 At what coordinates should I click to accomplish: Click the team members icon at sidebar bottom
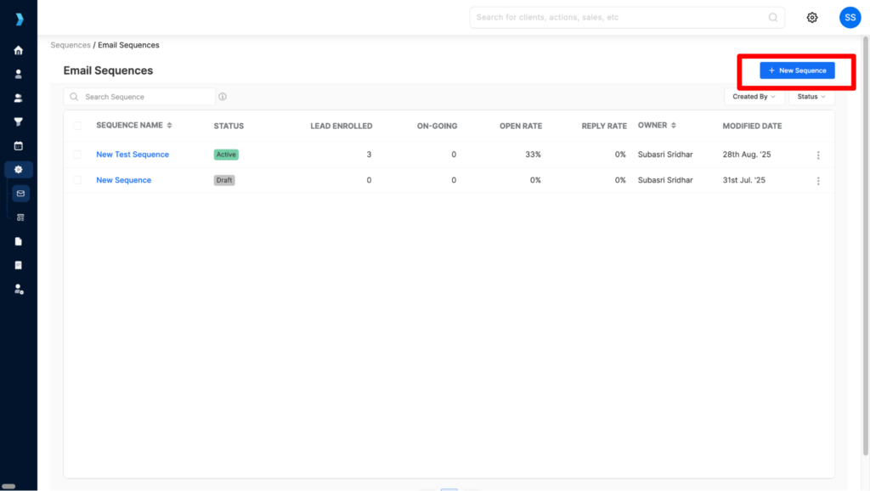[x=19, y=289]
